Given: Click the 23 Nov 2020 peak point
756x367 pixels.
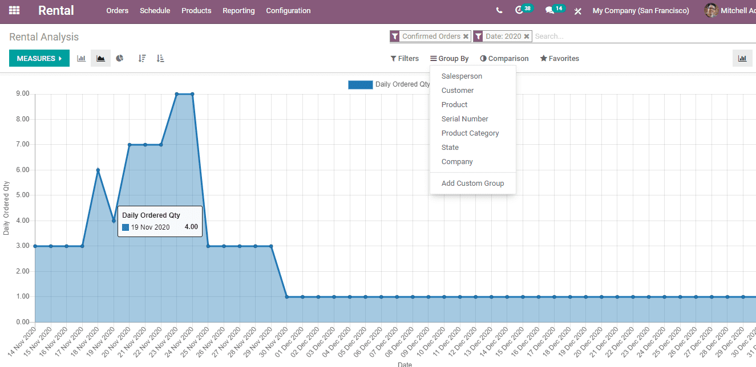Looking at the screenshot, I should pos(177,94).
